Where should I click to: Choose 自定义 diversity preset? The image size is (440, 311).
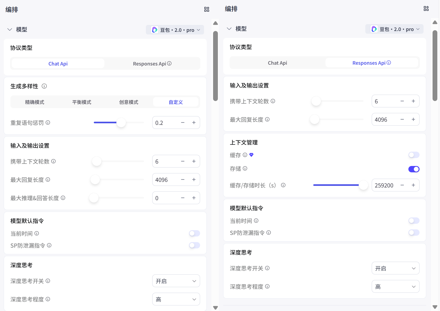pos(176,102)
